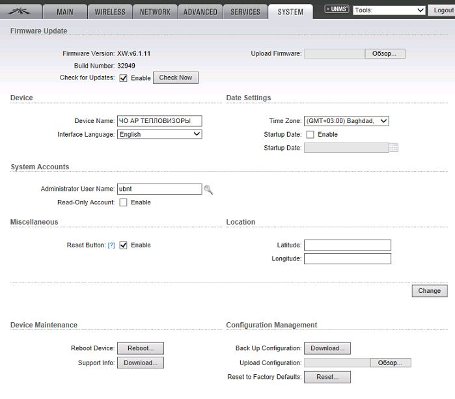The image size is (455, 399).
Task: Go to the NETWORK tab
Action: pyautogui.click(x=155, y=12)
